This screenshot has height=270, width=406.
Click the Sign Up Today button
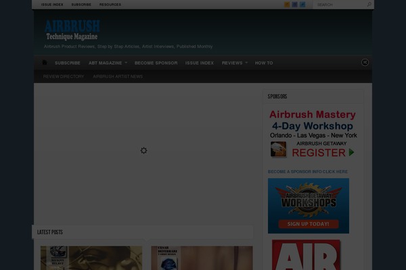click(x=309, y=224)
